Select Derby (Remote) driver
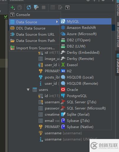The height and width of the screenshot is (152, 119). [x=86, y=59]
